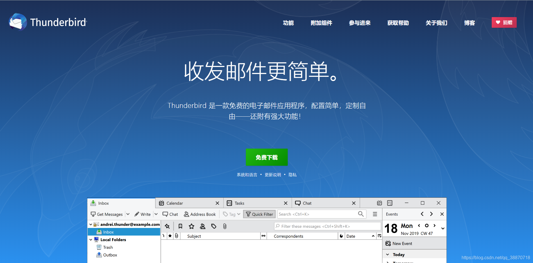
Task: Go to previous Events pane arrow
Action: click(422, 214)
